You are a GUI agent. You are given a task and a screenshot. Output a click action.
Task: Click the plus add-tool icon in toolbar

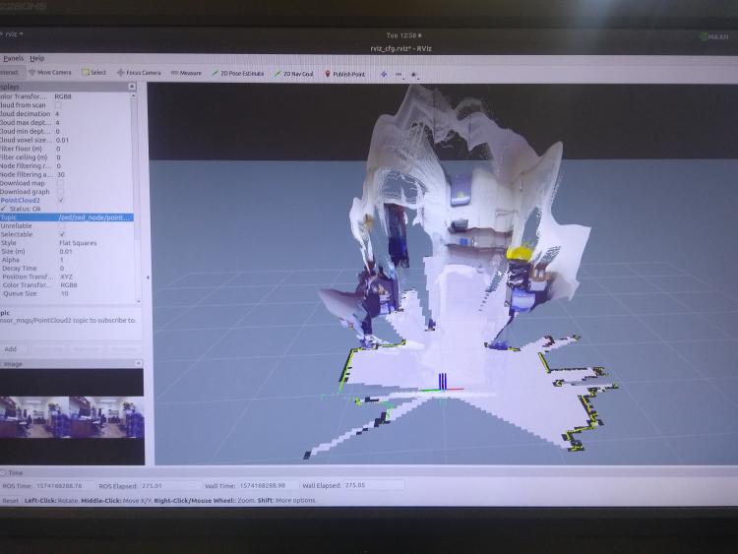383,74
